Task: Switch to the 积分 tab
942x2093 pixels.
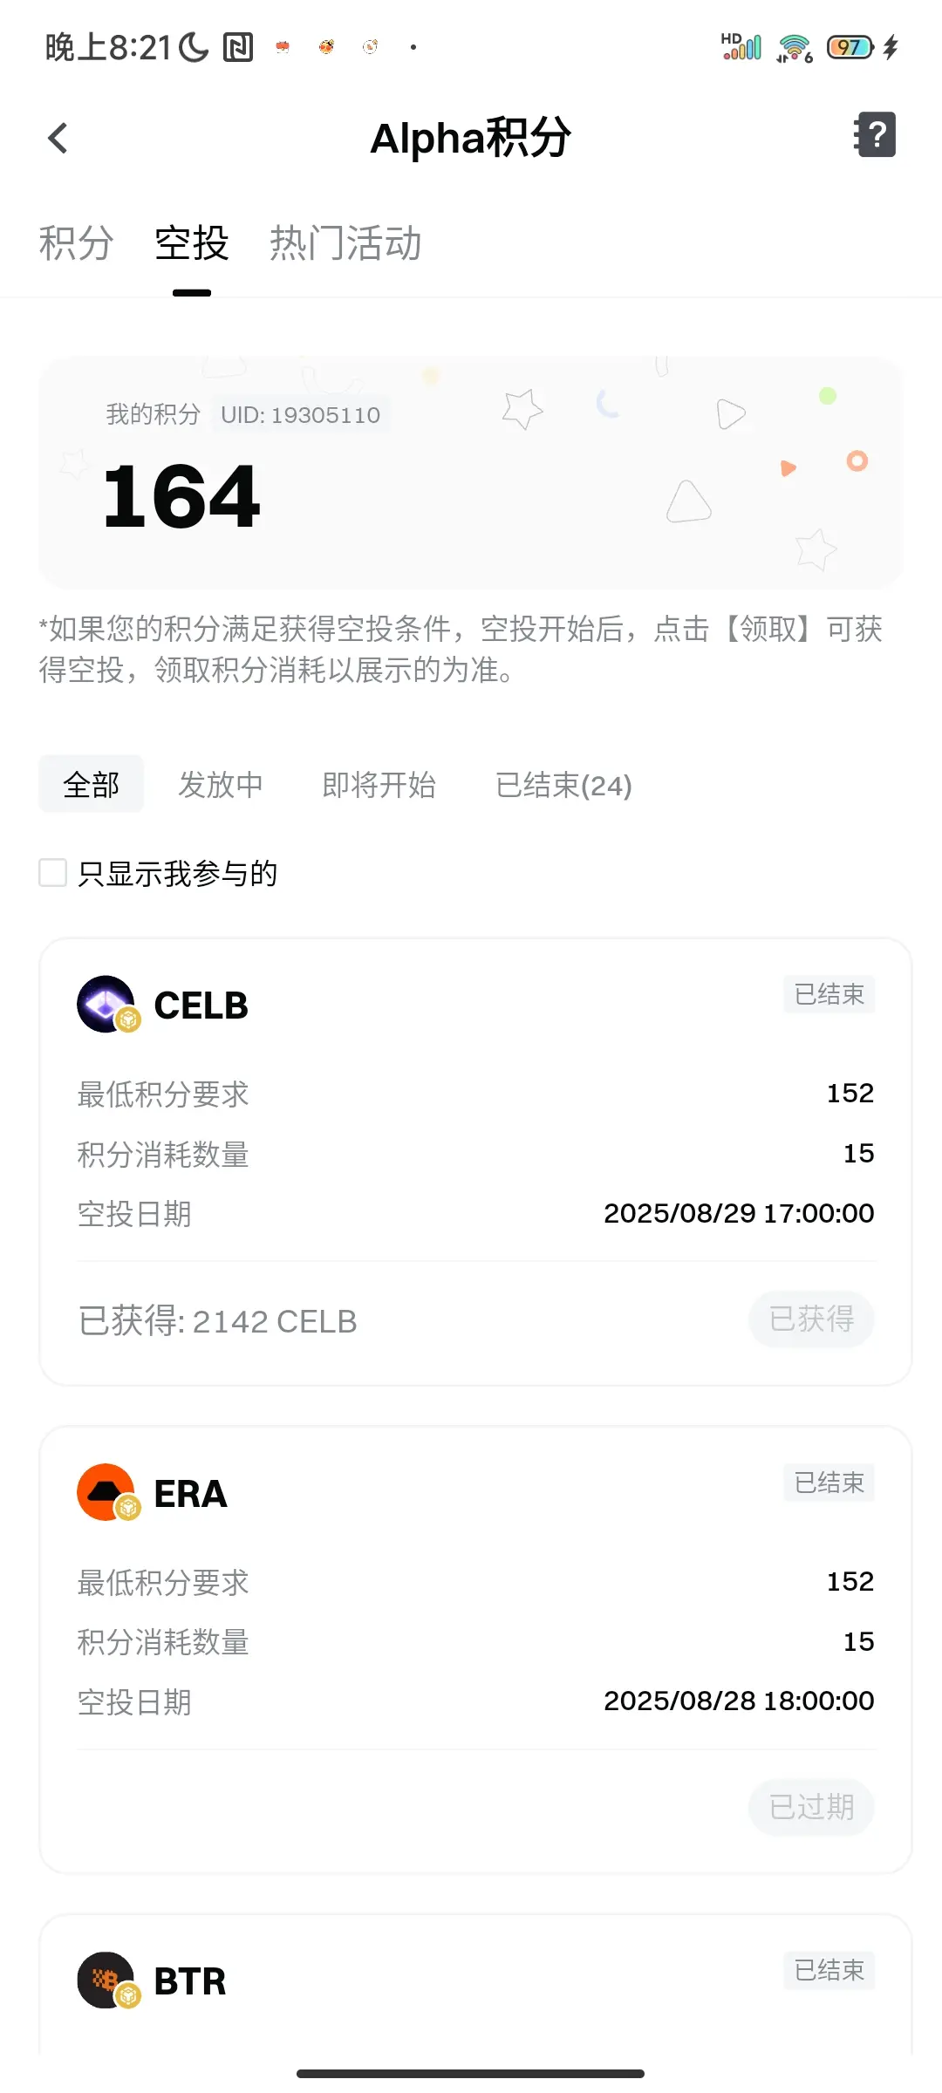Action: 77,242
